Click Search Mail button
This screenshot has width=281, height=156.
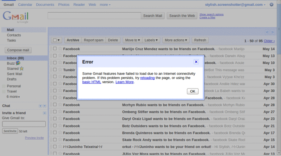(x=153, y=15)
